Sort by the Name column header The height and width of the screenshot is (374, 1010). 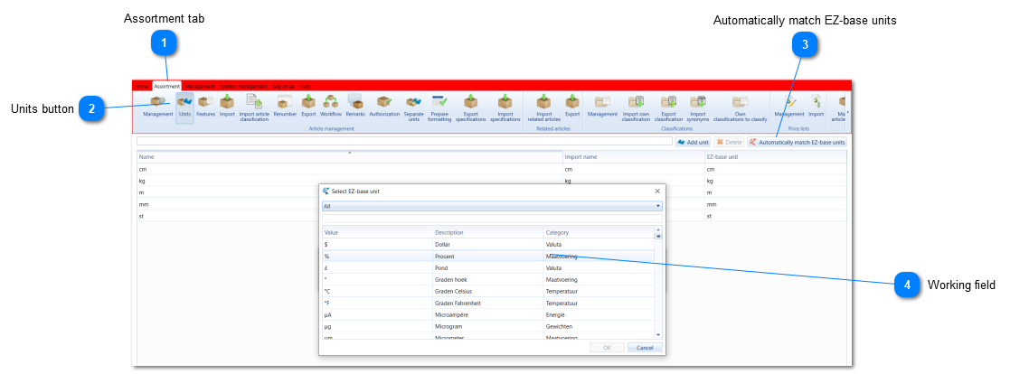point(350,157)
